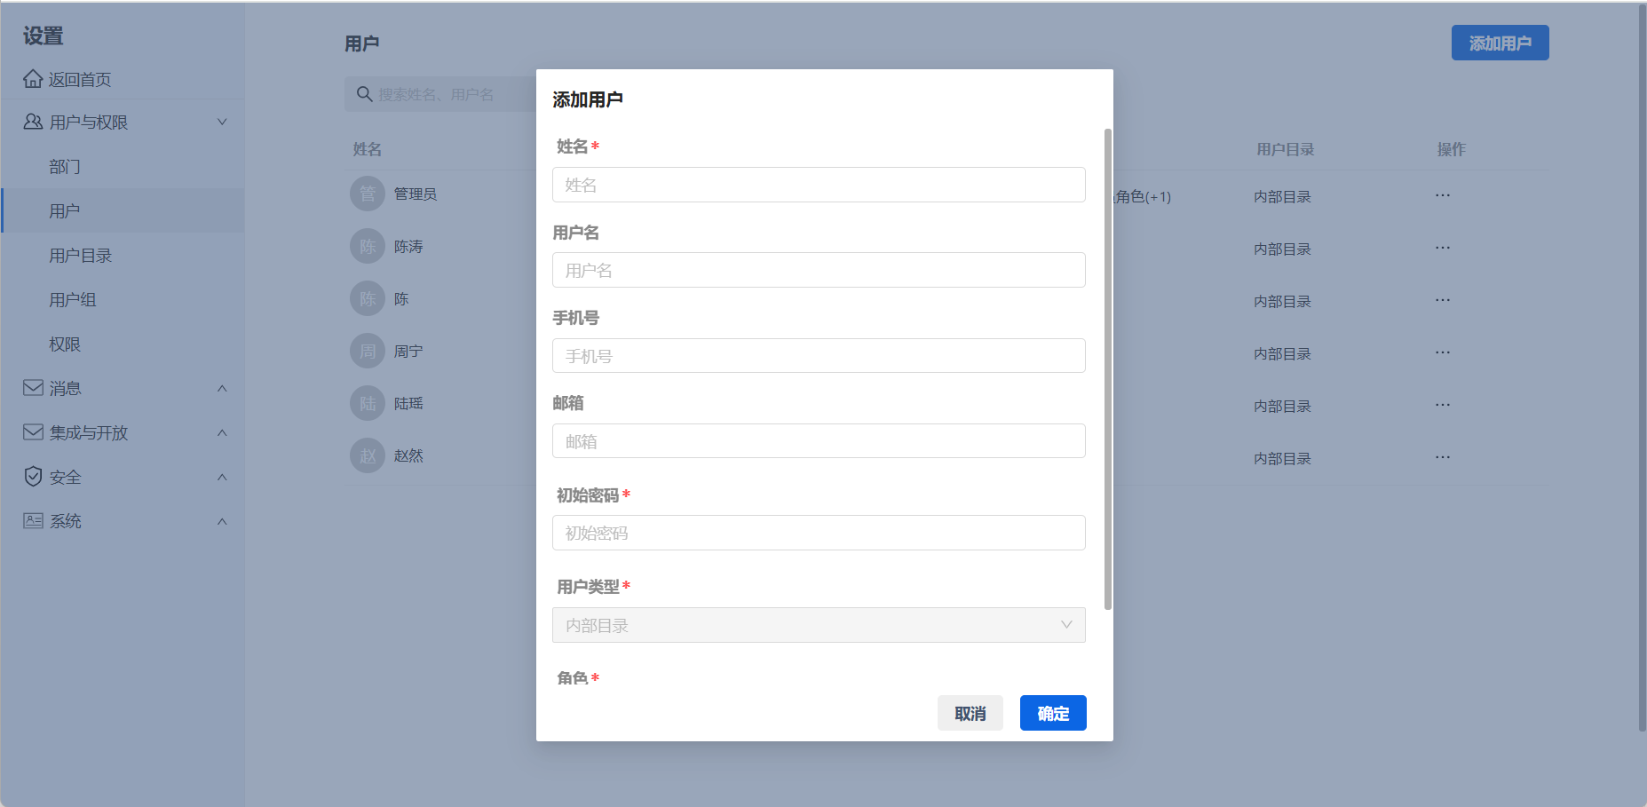The image size is (1647, 807).
Task: Click the search magnifier in the search box
Action: click(364, 93)
